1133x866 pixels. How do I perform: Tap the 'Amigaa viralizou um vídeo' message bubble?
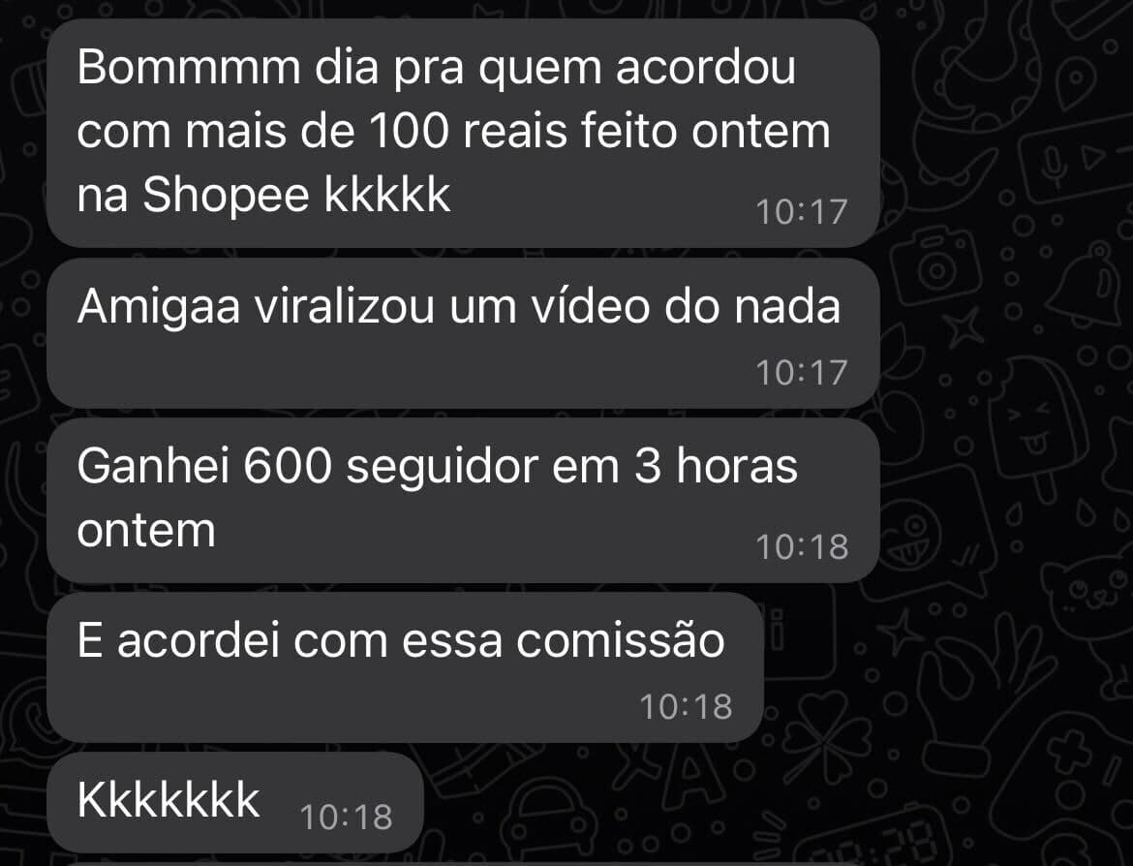(463, 333)
